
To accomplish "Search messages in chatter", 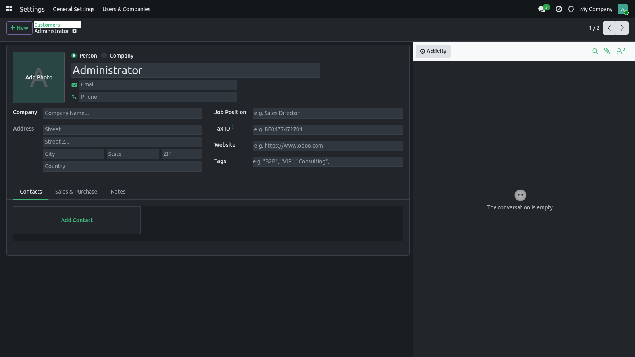I will (595, 51).
